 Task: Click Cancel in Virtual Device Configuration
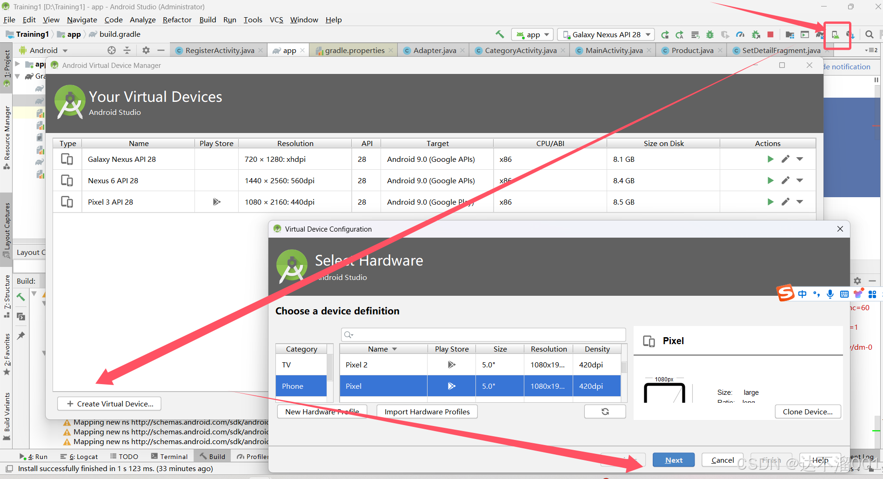pos(722,460)
